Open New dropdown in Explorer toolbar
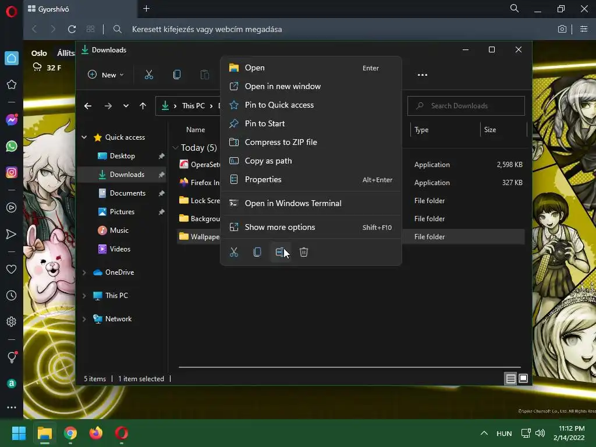Image resolution: width=596 pixels, height=447 pixels. pyautogui.click(x=106, y=75)
